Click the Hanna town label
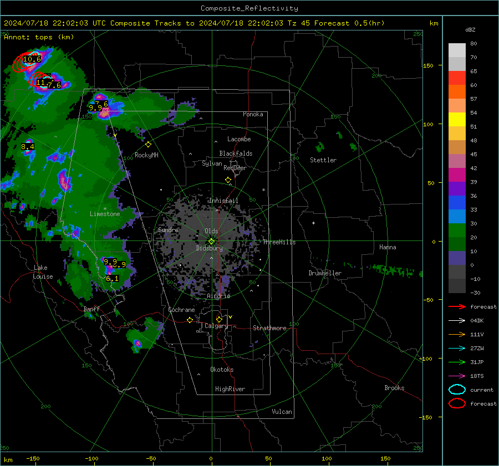The width and height of the screenshot is (499, 466). point(388,247)
